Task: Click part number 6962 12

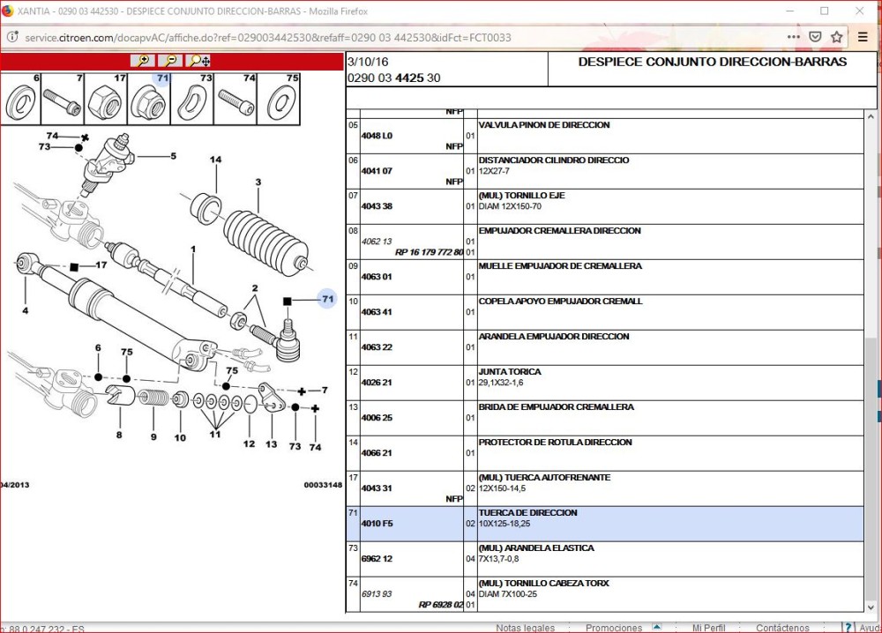Action: [377, 559]
